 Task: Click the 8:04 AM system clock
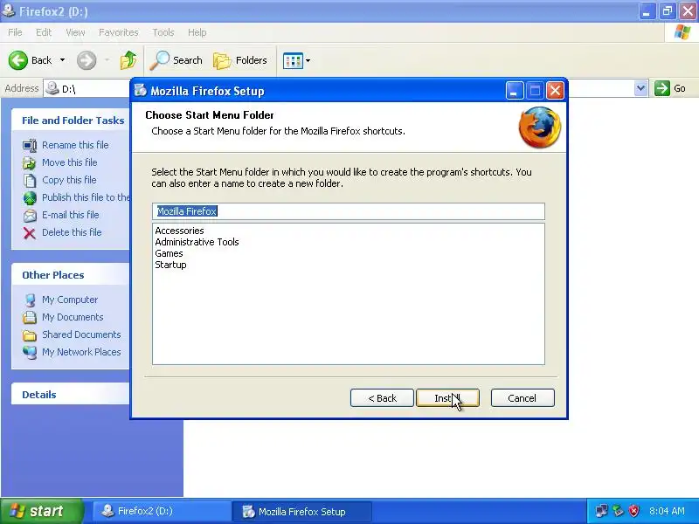coord(667,511)
